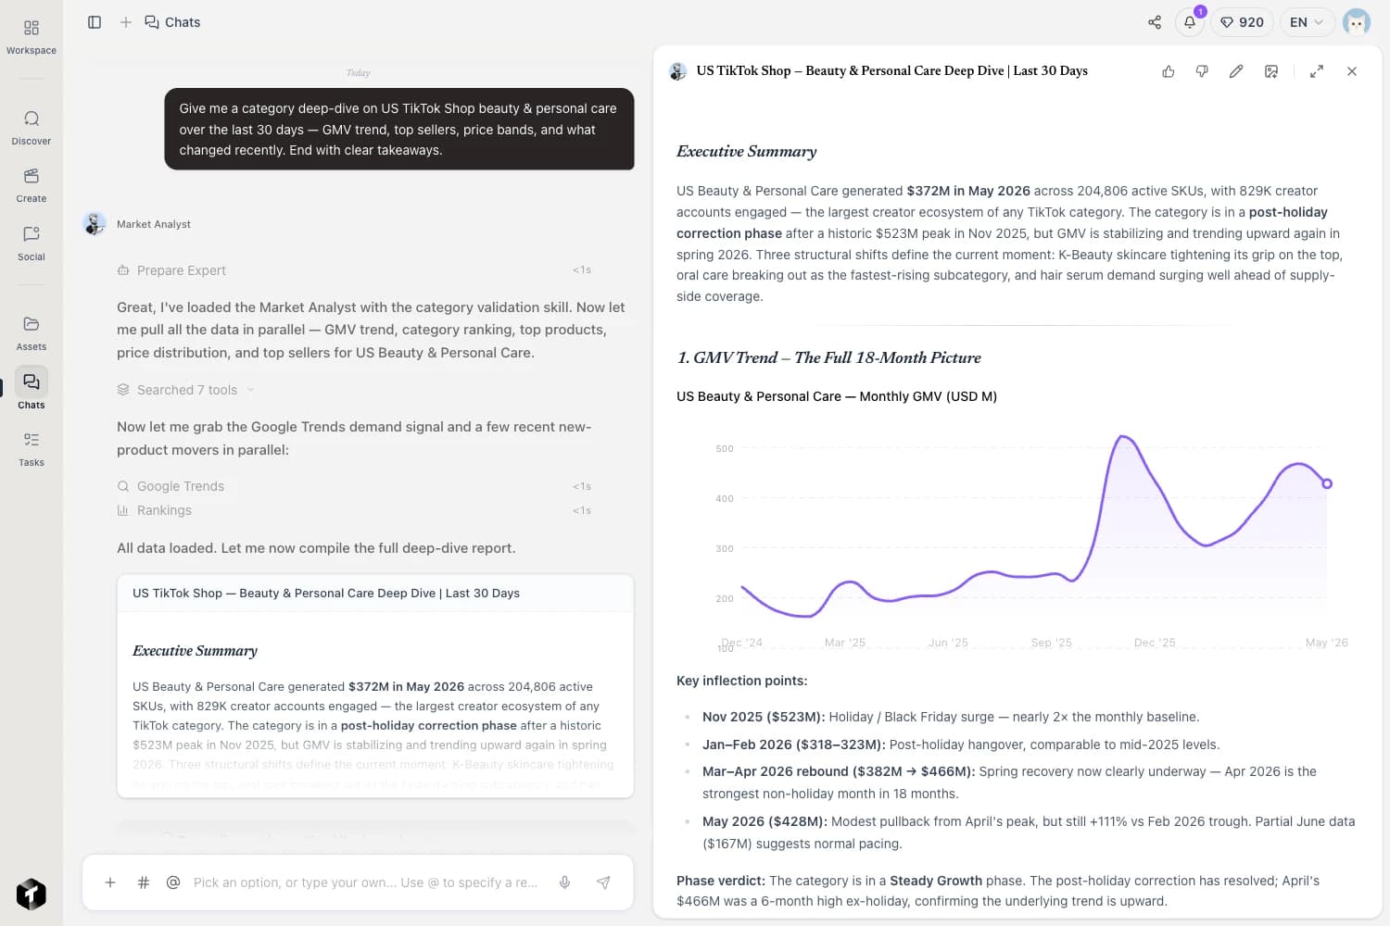Screen dimensions: 1390x926
Task: Open the Prepare Expert step
Action: click(x=354, y=270)
